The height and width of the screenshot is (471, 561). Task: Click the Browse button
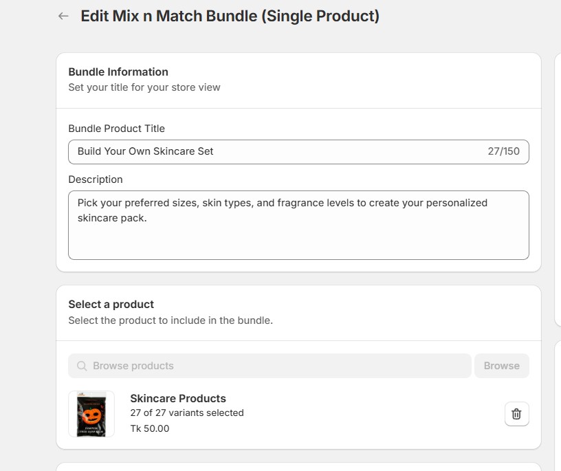click(501, 366)
